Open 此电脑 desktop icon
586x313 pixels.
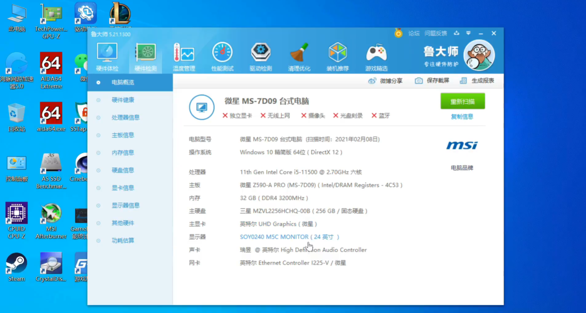[x=17, y=18]
